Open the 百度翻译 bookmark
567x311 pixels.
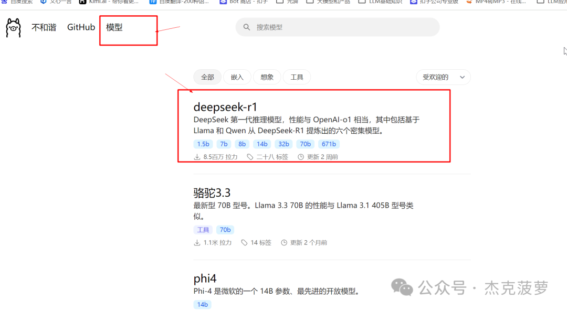[x=180, y=2]
